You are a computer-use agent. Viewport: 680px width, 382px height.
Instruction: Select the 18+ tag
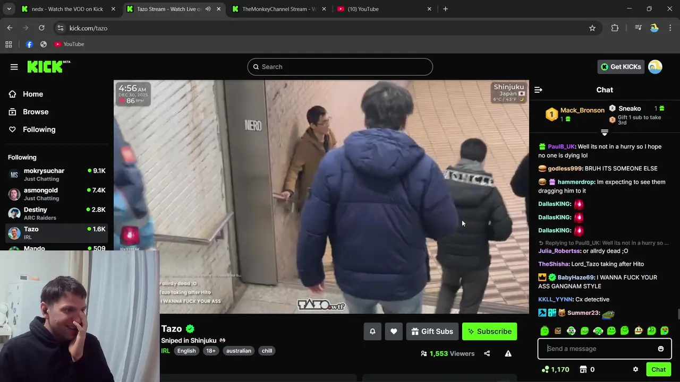(x=211, y=351)
